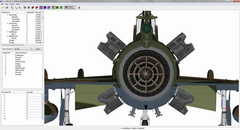Click the Frame ID field for animation 6

tap(34, 108)
